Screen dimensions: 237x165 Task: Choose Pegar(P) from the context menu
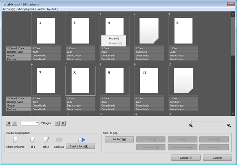pyautogui.click(x=114, y=38)
